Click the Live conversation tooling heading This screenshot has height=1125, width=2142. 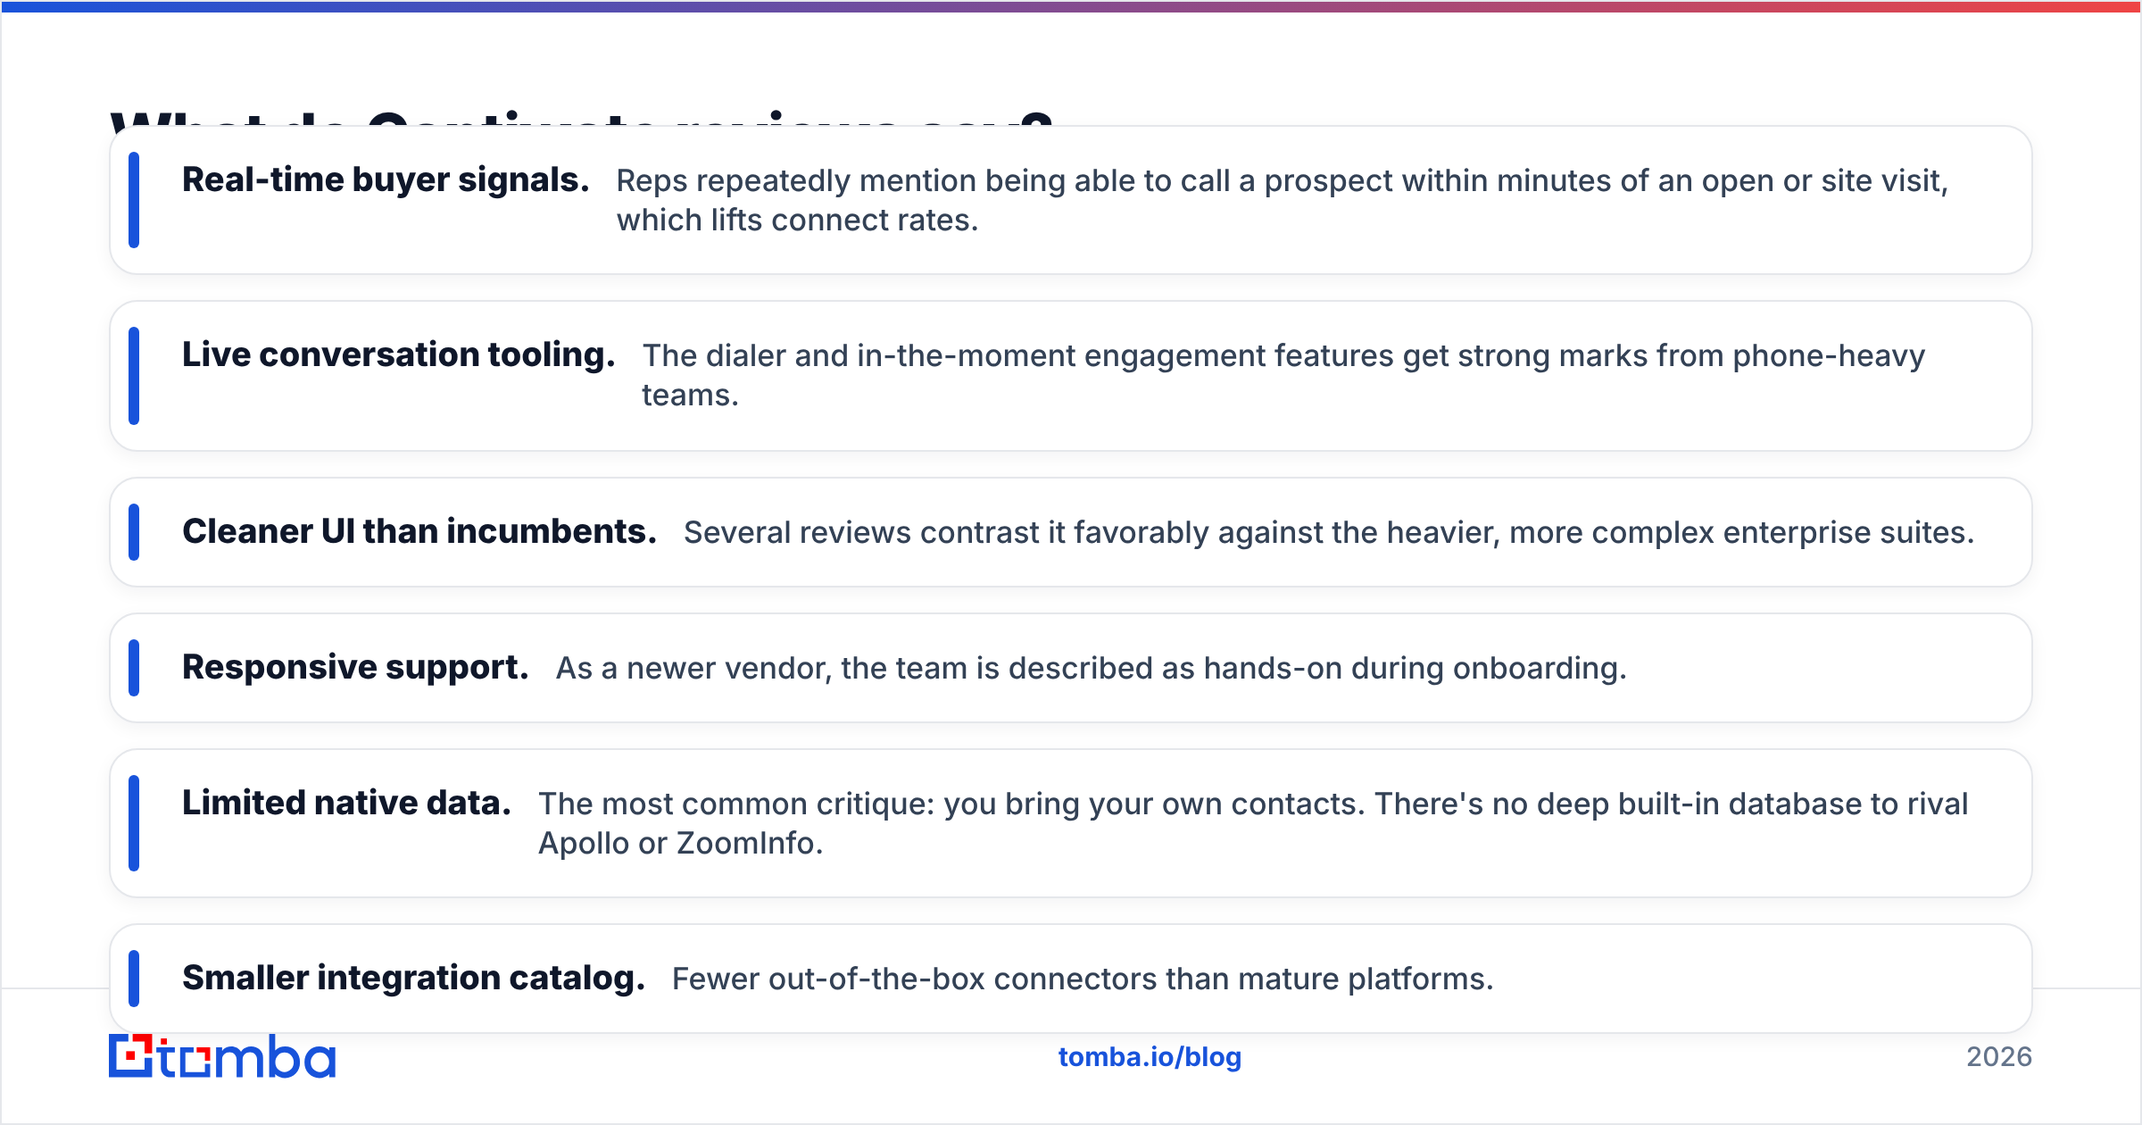399,355
